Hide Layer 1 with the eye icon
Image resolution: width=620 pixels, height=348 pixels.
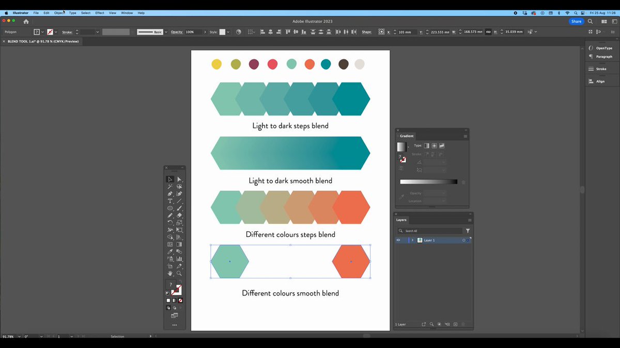coord(398,240)
